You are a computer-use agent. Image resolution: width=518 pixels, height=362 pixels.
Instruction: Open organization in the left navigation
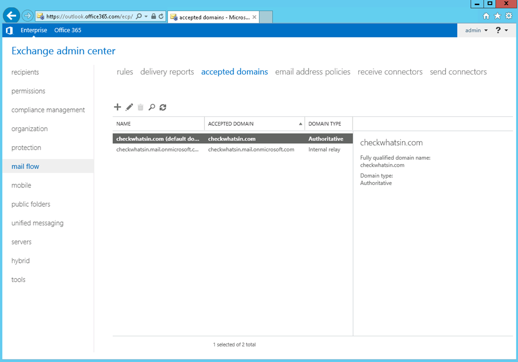(29, 129)
